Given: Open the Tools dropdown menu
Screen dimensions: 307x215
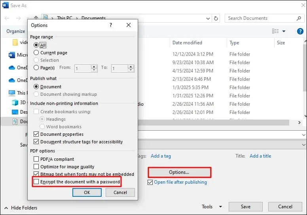Looking at the screenshot, I should point(212,207).
